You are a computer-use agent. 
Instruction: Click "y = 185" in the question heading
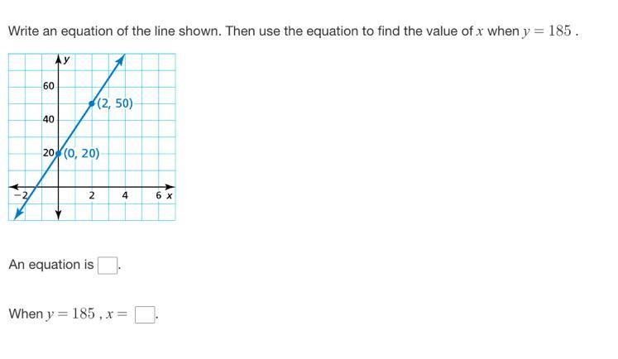coord(547,31)
